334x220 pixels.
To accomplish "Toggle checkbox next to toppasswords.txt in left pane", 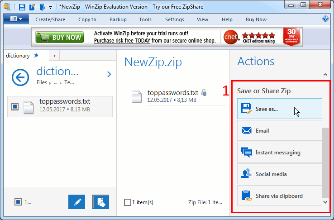I will pos(15,106).
